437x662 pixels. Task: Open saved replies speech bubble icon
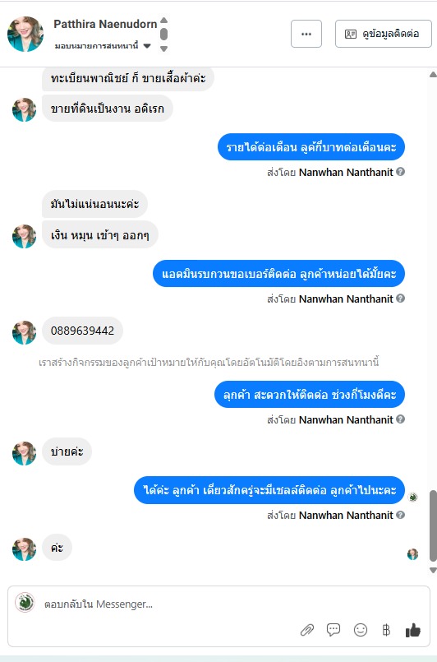point(333,630)
